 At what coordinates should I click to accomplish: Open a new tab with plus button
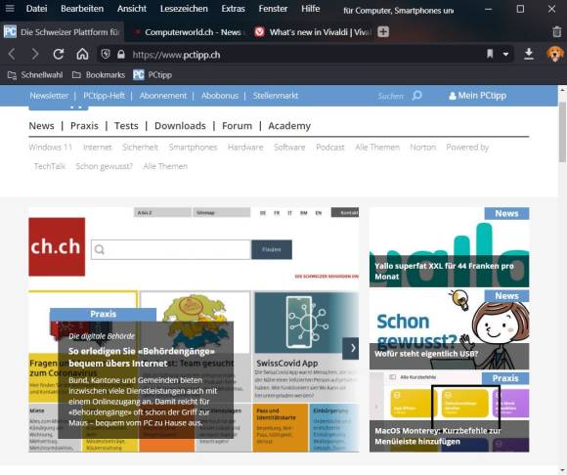pyautogui.click(x=383, y=32)
